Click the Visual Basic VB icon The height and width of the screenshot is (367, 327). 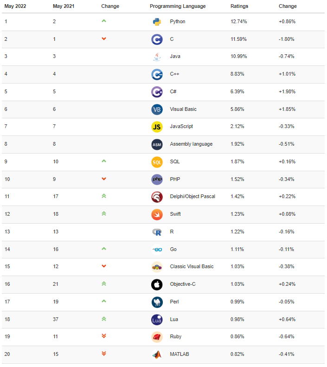tap(157, 109)
